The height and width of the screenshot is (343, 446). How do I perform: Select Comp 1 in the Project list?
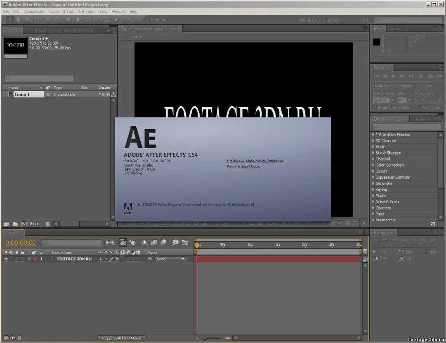[22, 94]
